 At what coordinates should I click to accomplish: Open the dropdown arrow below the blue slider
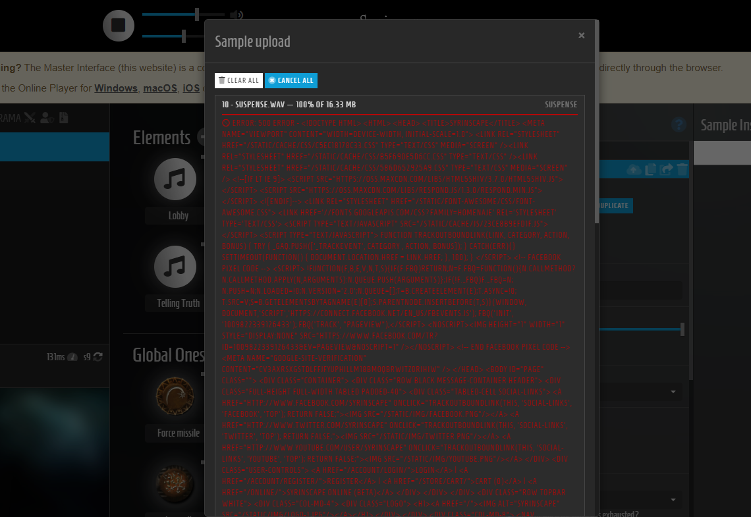673,392
